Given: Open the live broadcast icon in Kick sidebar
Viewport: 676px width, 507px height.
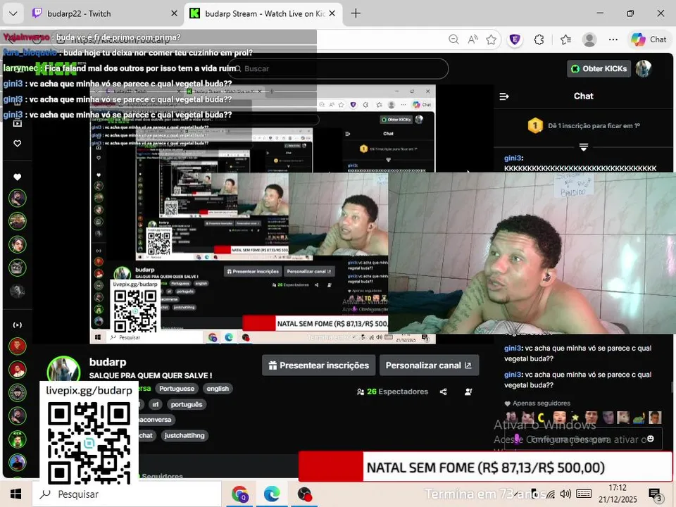Looking at the screenshot, I should [17, 325].
